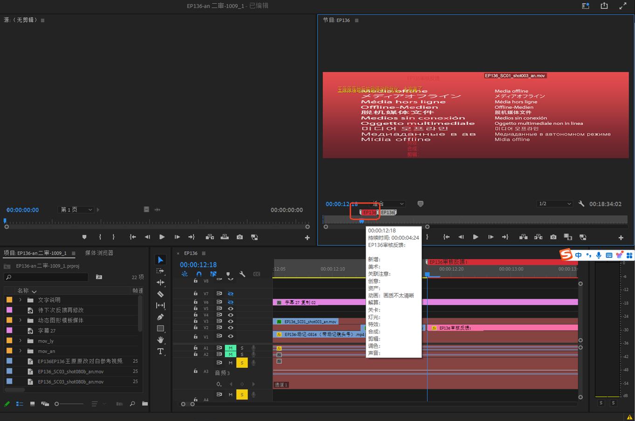Viewport: 635px width, 421px height.
Task: Toggle mute on audio track A1
Action: tap(230, 348)
